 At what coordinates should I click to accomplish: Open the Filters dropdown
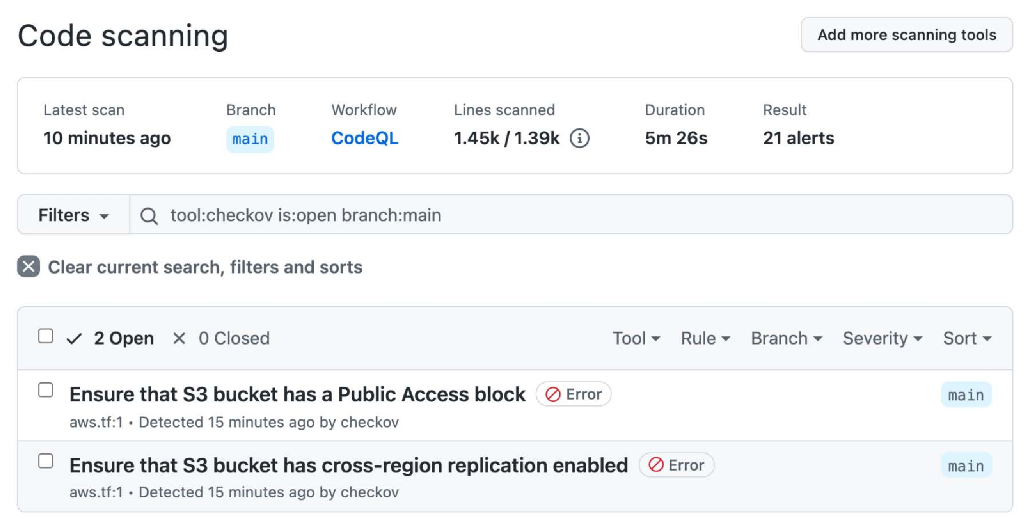click(74, 215)
